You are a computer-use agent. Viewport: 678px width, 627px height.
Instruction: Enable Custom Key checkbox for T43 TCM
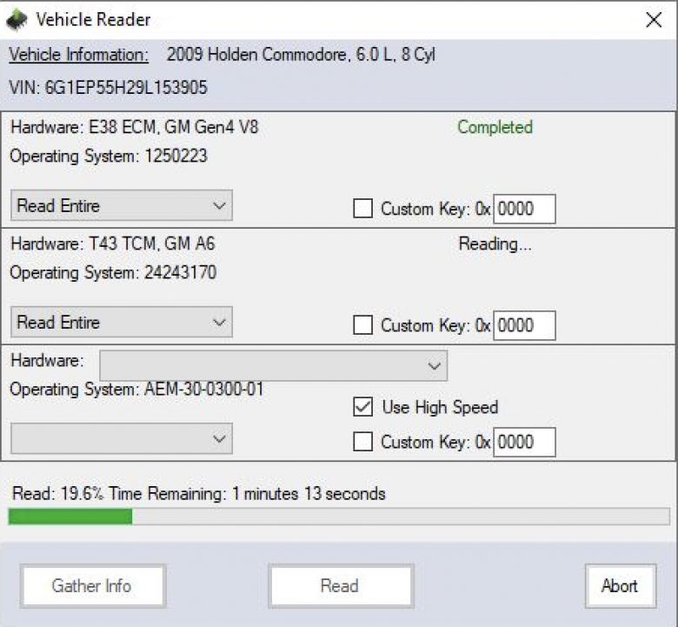point(362,325)
